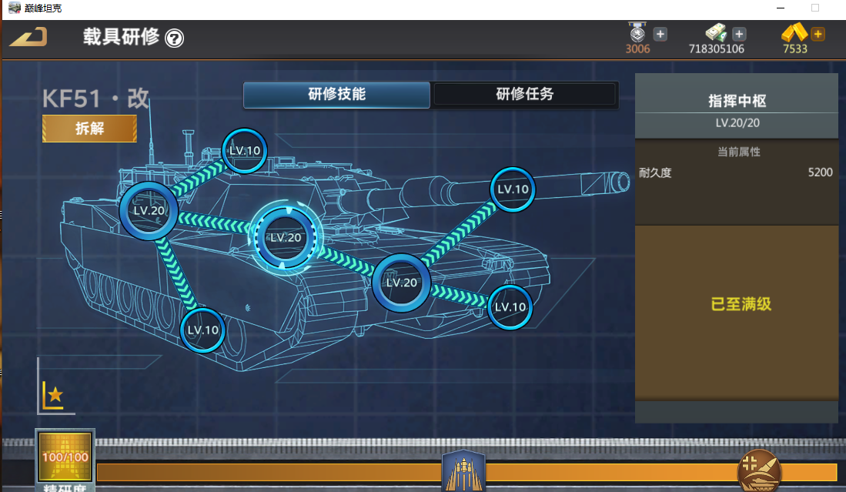This screenshot has width=846, height=492.
Task: Pick the LV.10 node on the rear track wheels
Action: pos(203,330)
